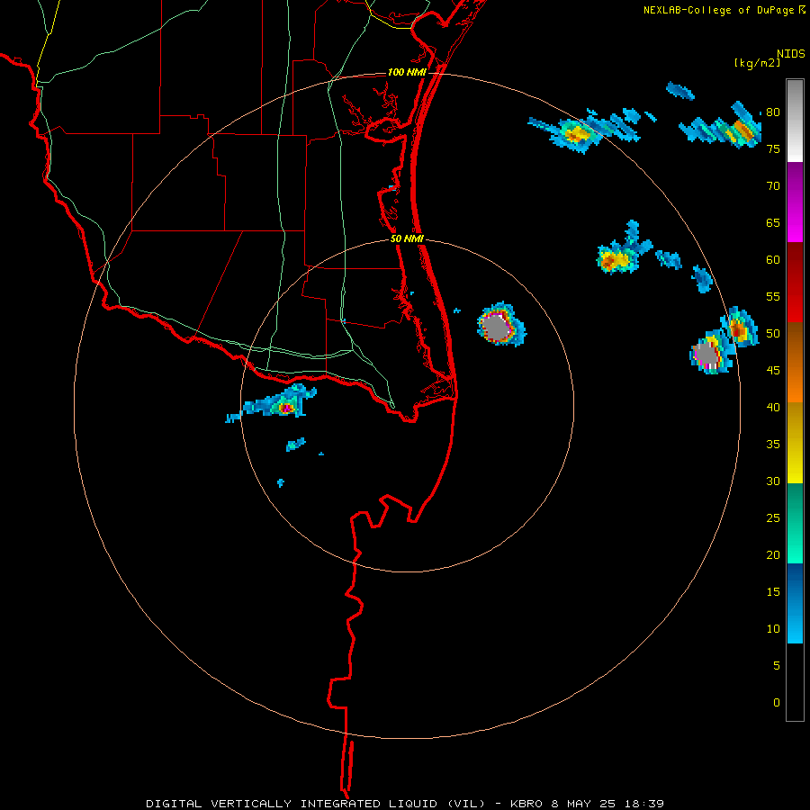The image size is (810, 810).
Task: Click the 30 value on the color scale
Action: [773, 481]
